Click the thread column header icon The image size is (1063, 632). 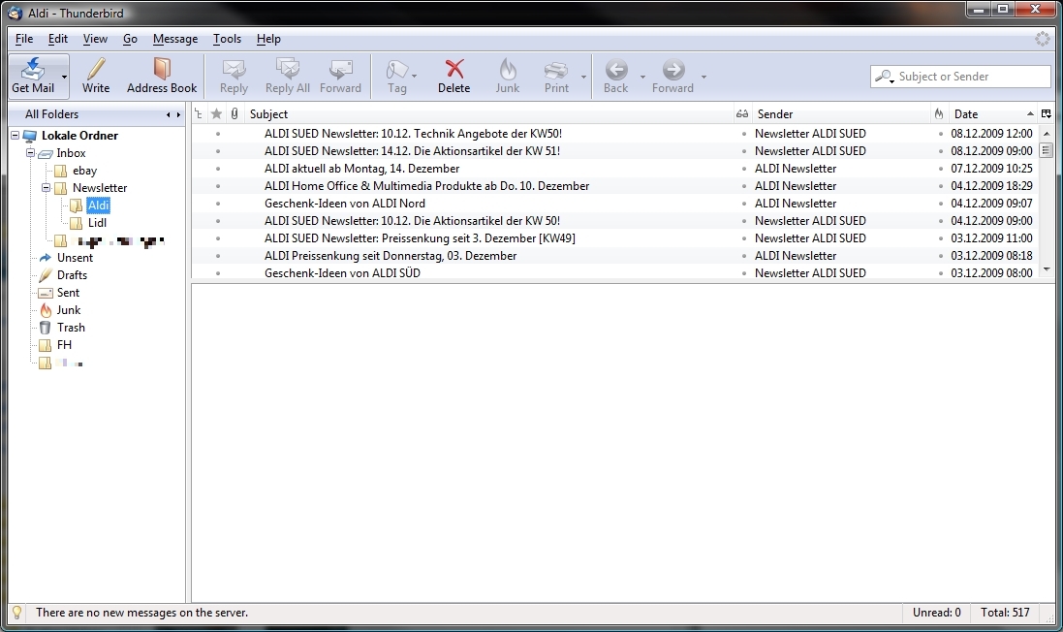[199, 114]
